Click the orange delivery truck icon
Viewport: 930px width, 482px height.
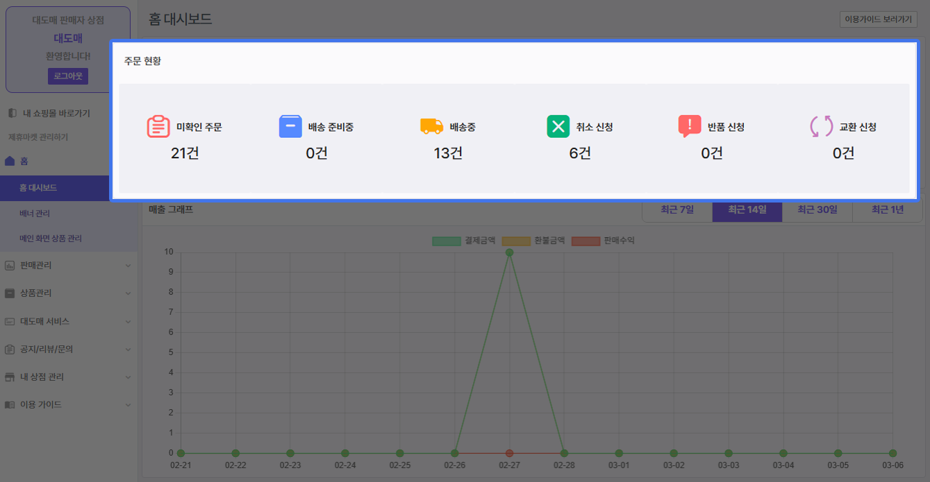pyautogui.click(x=431, y=126)
